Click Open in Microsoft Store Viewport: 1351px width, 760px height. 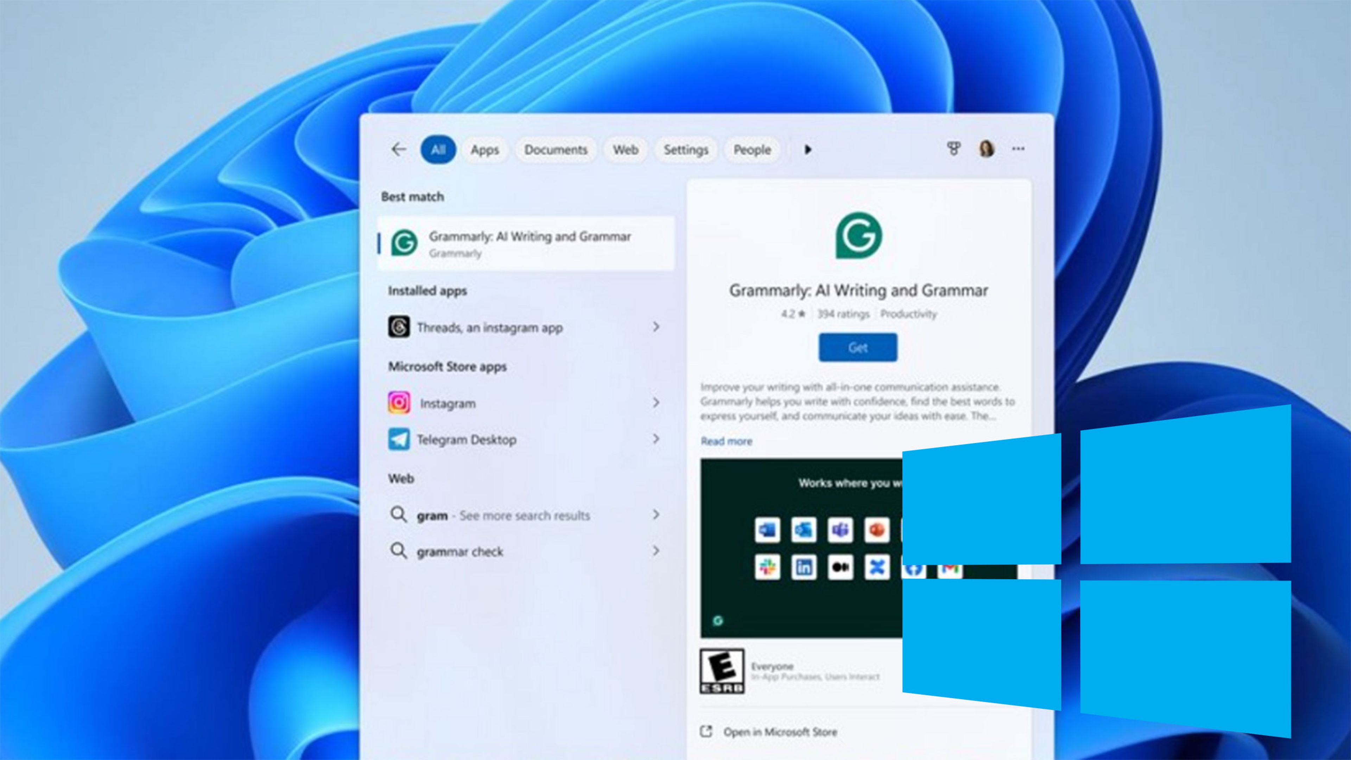[x=780, y=732]
